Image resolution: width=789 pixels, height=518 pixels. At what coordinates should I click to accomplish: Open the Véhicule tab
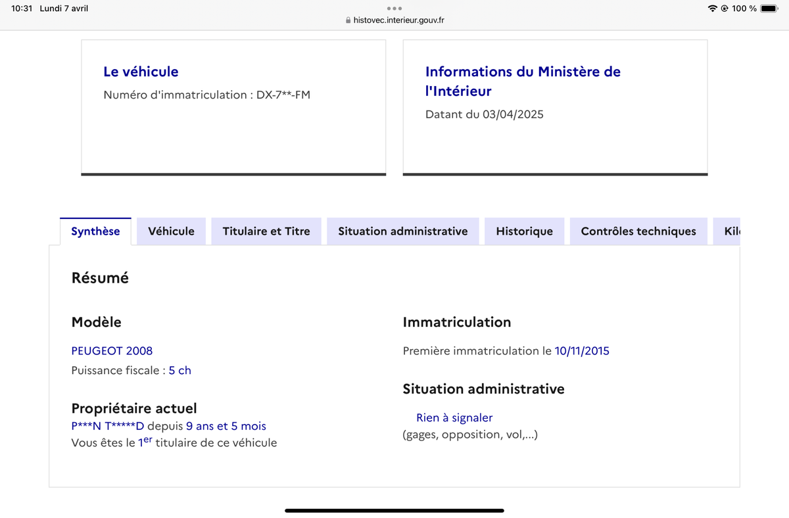click(x=171, y=231)
